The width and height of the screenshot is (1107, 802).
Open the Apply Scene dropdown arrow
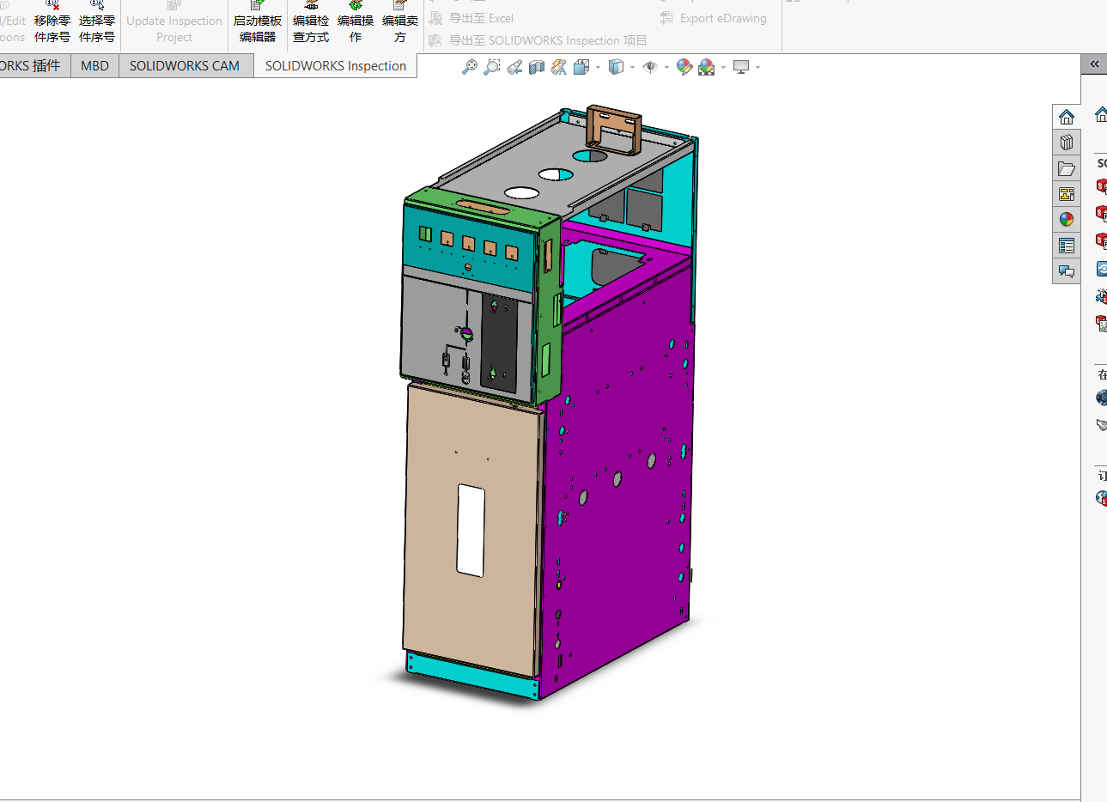pyautogui.click(x=723, y=67)
